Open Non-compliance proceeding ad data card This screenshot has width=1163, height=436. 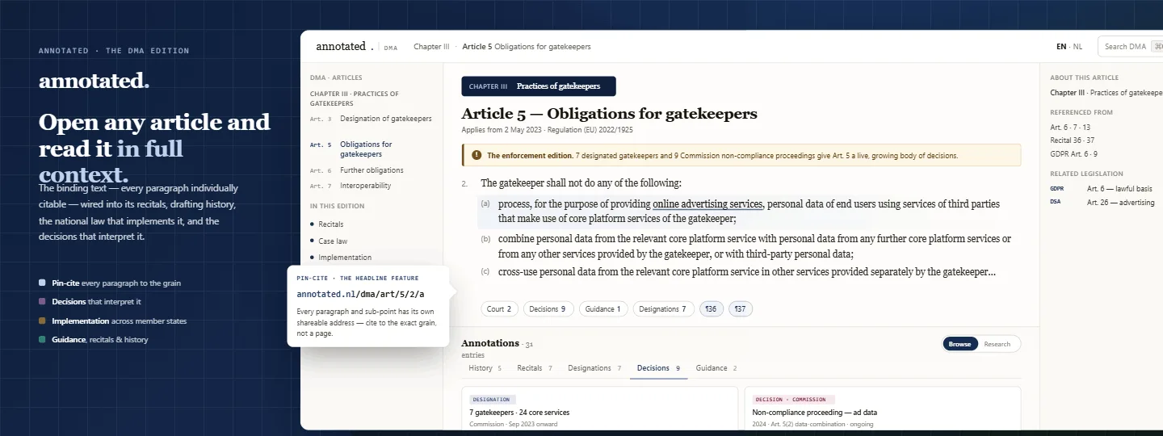(882, 409)
